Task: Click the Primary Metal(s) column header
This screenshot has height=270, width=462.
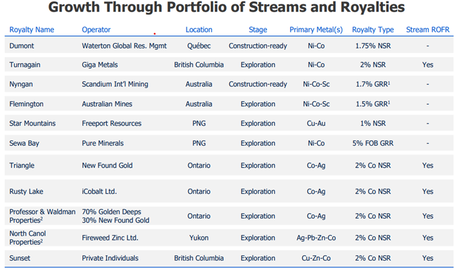Action: (x=316, y=30)
